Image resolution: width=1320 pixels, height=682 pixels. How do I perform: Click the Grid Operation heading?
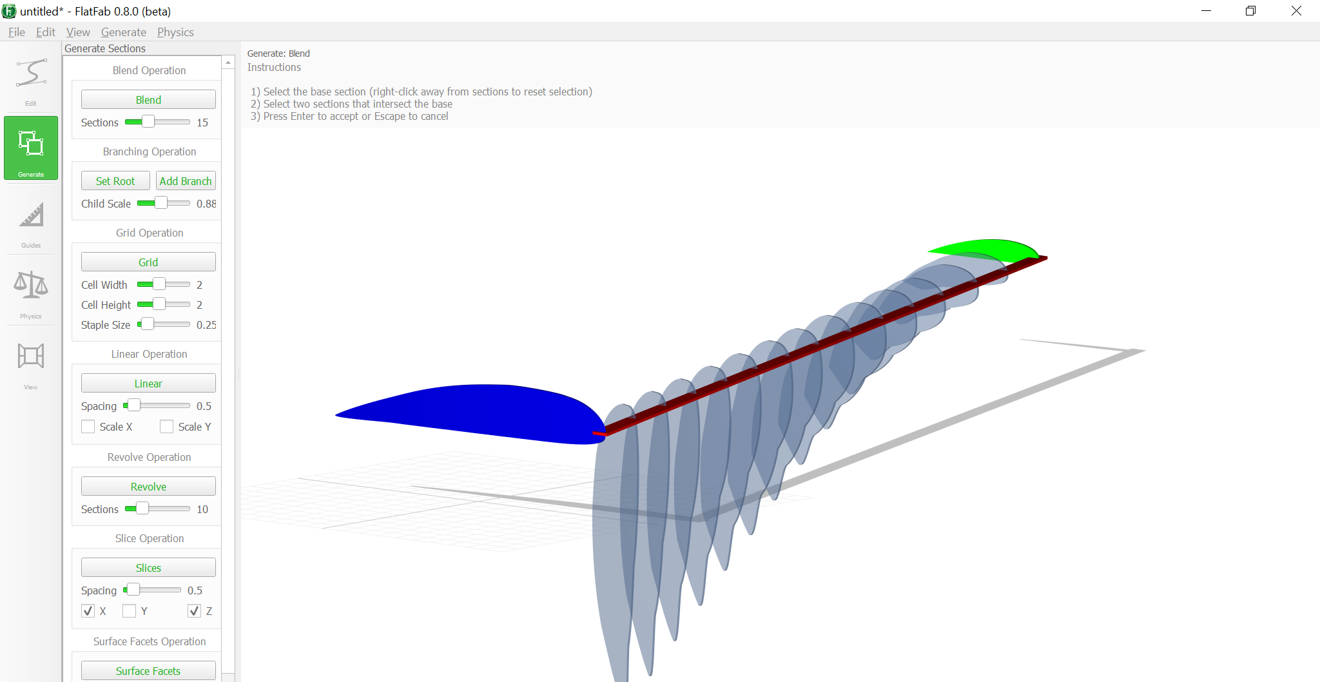pos(150,233)
